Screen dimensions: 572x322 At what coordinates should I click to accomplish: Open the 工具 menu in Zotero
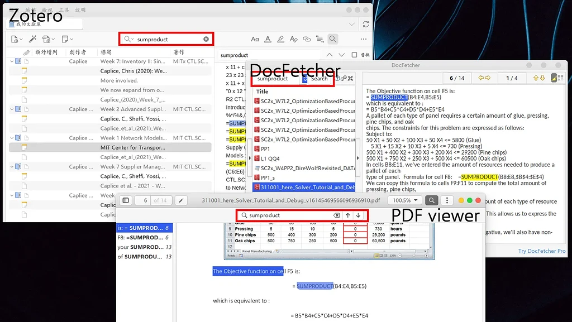coord(63,9)
